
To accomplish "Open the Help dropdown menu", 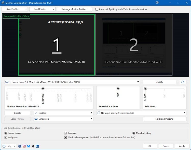I will click(x=9, y=146).
